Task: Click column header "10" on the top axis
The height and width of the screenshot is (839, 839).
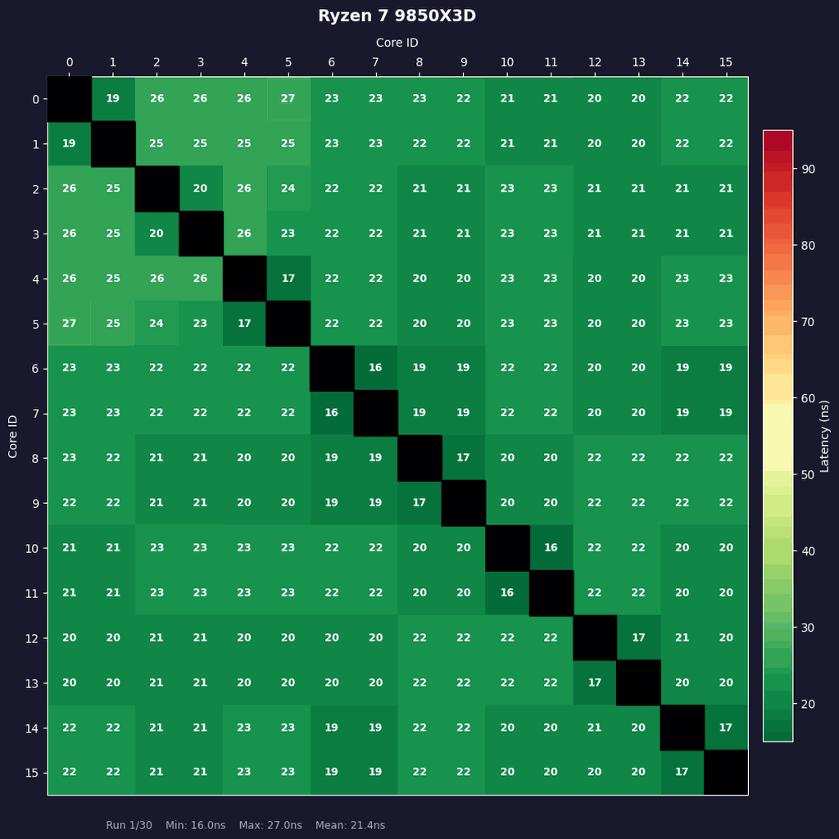Action: (x=507, y=62)
